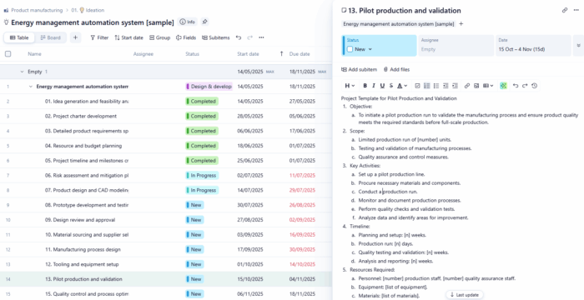Open the 01. Ideation breadcrumb link

(x=88, y=10)
